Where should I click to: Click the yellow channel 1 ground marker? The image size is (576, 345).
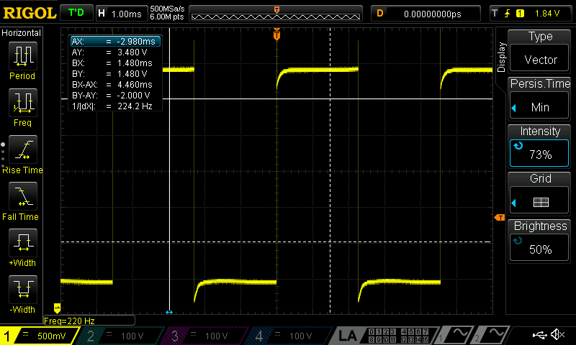[x=57, y=308]
